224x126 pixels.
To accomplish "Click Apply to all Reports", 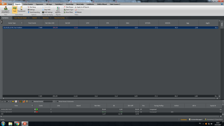I will click(x=82, y=7).
